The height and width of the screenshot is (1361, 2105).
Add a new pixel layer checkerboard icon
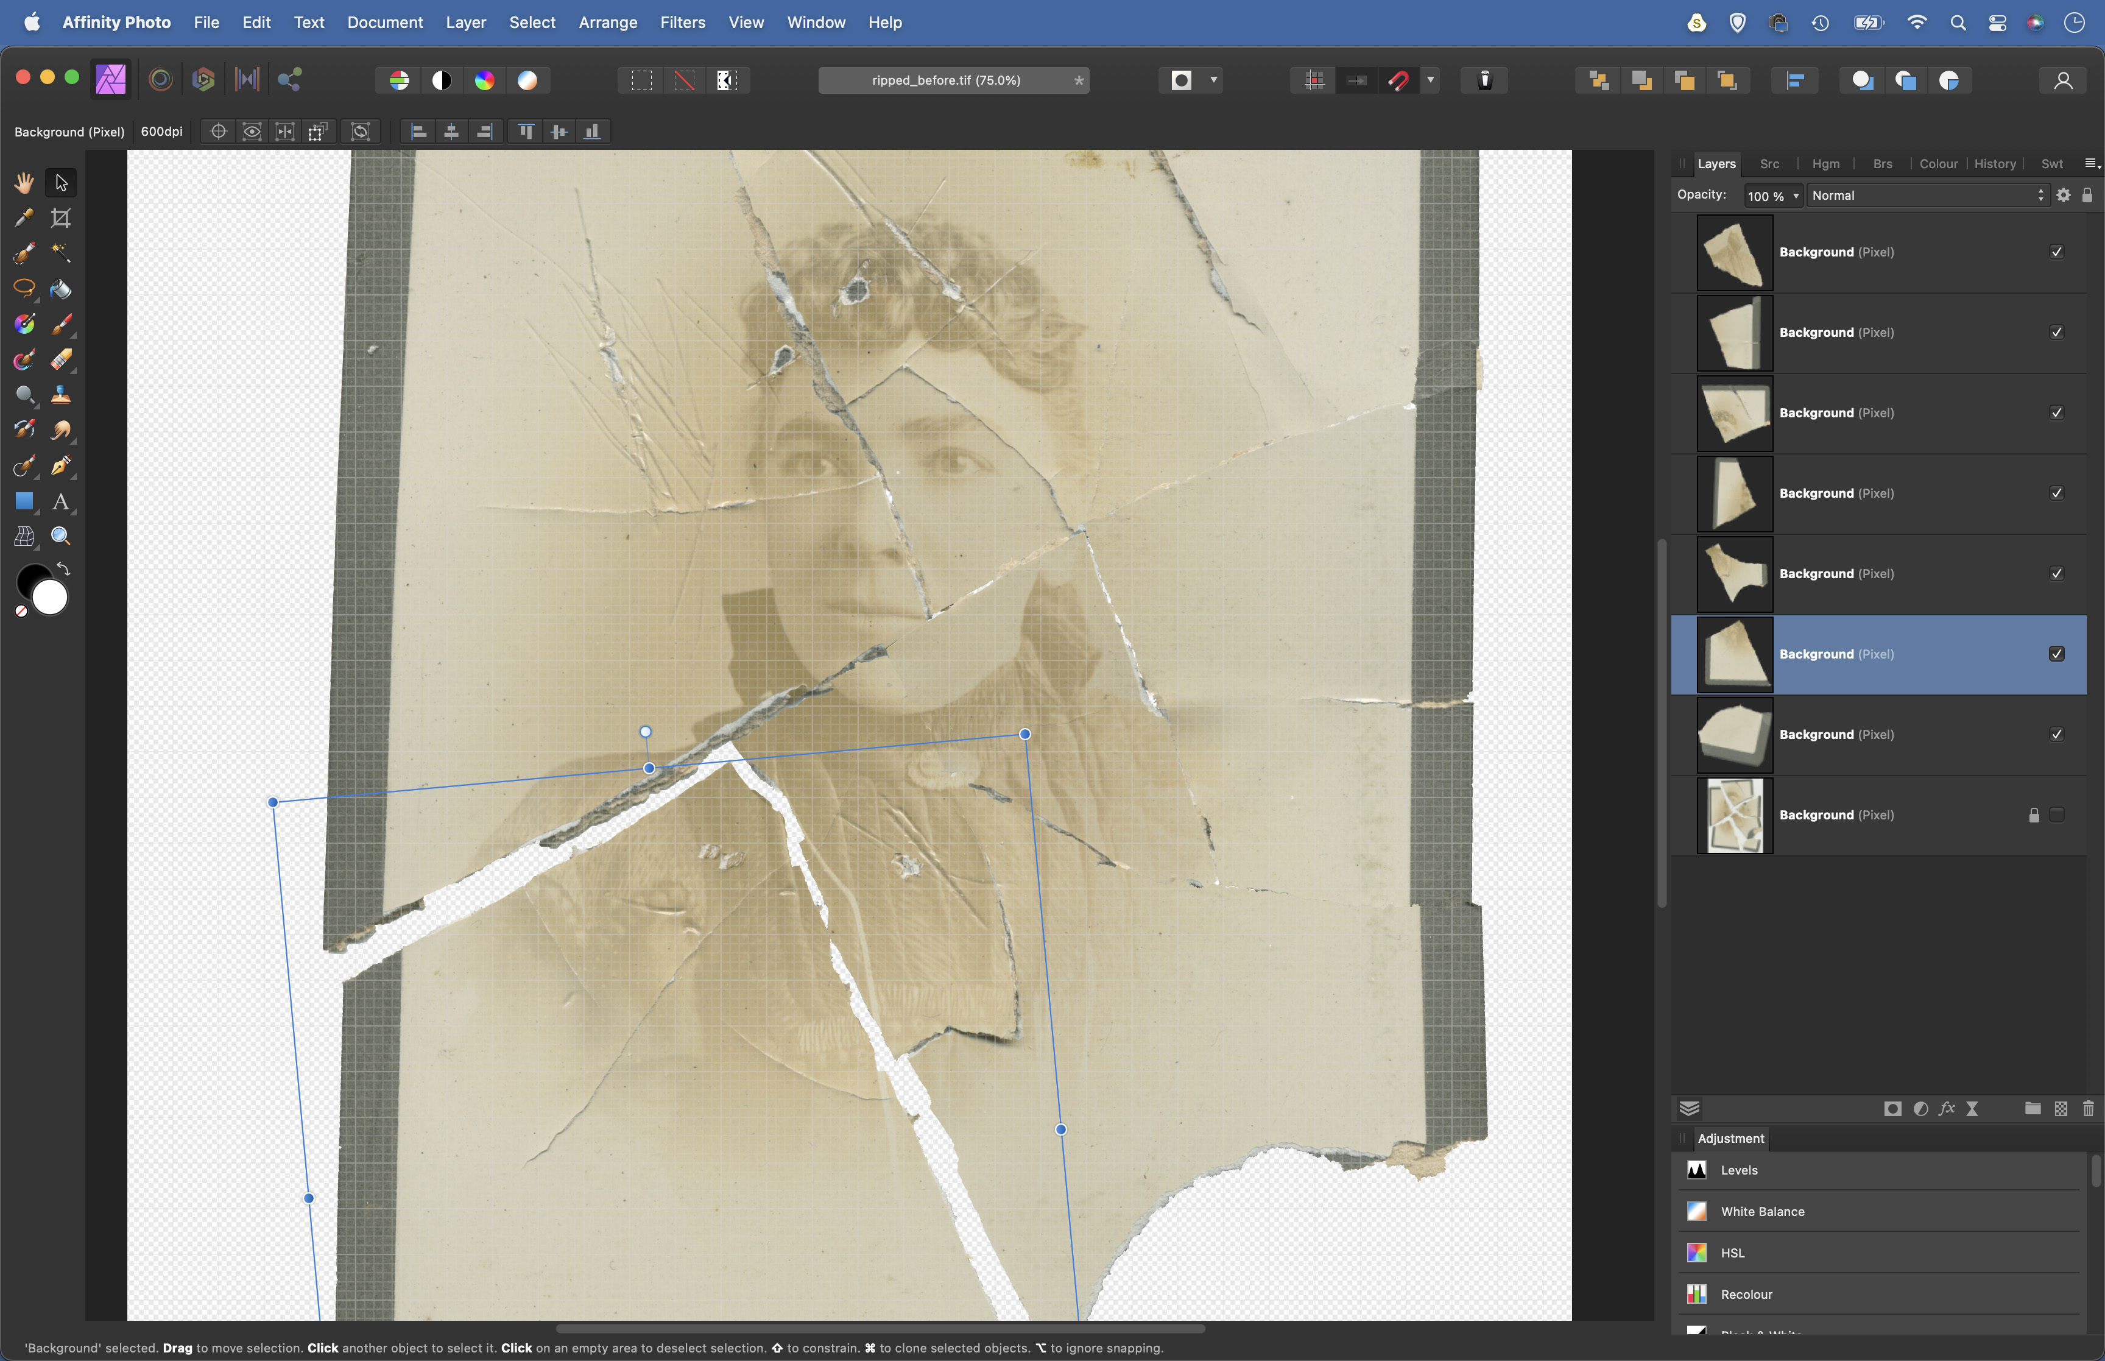click(2061, 1108)
